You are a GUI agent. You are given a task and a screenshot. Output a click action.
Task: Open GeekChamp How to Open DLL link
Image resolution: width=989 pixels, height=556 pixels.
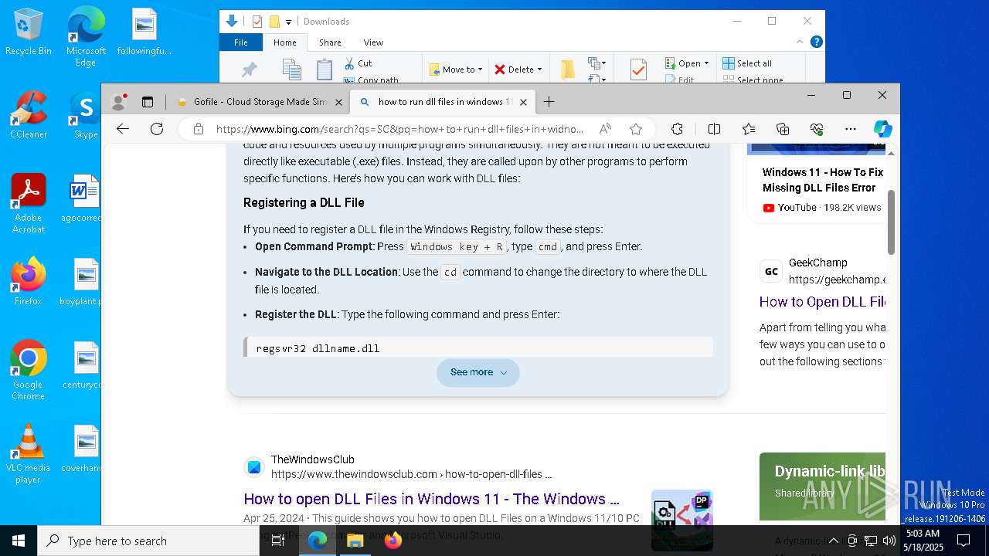coord(822,302)
